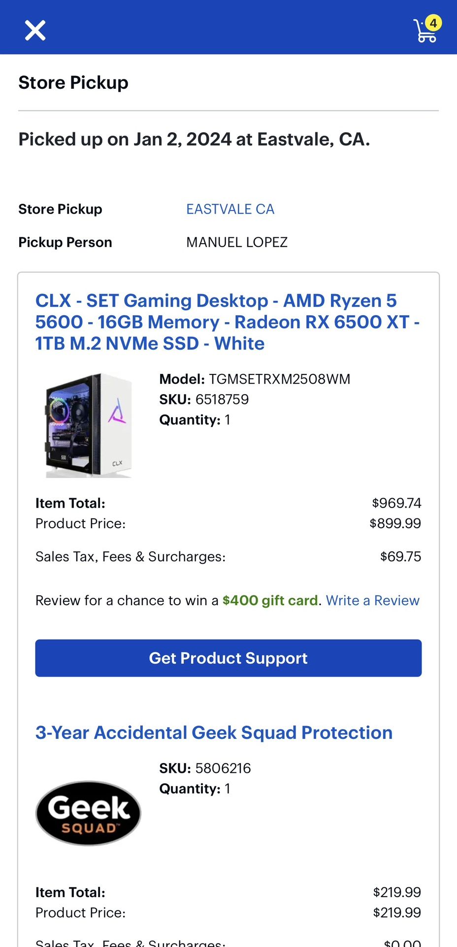Image resolution: width=457 pixels, height=947 pixels.
Task: Tap the $69.75 sales tax amount
Action: (x=400, y=556)
